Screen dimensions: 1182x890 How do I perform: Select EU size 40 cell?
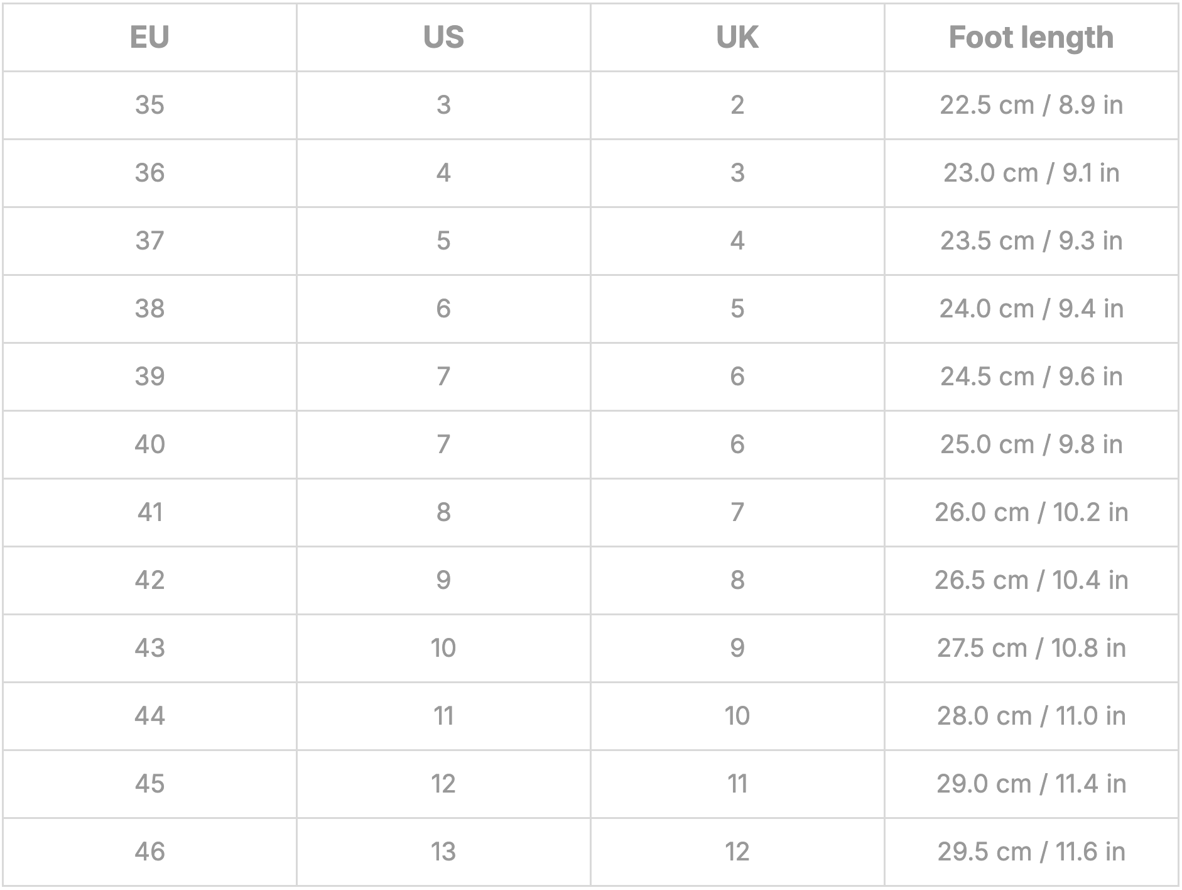click(x=149, y=444)
